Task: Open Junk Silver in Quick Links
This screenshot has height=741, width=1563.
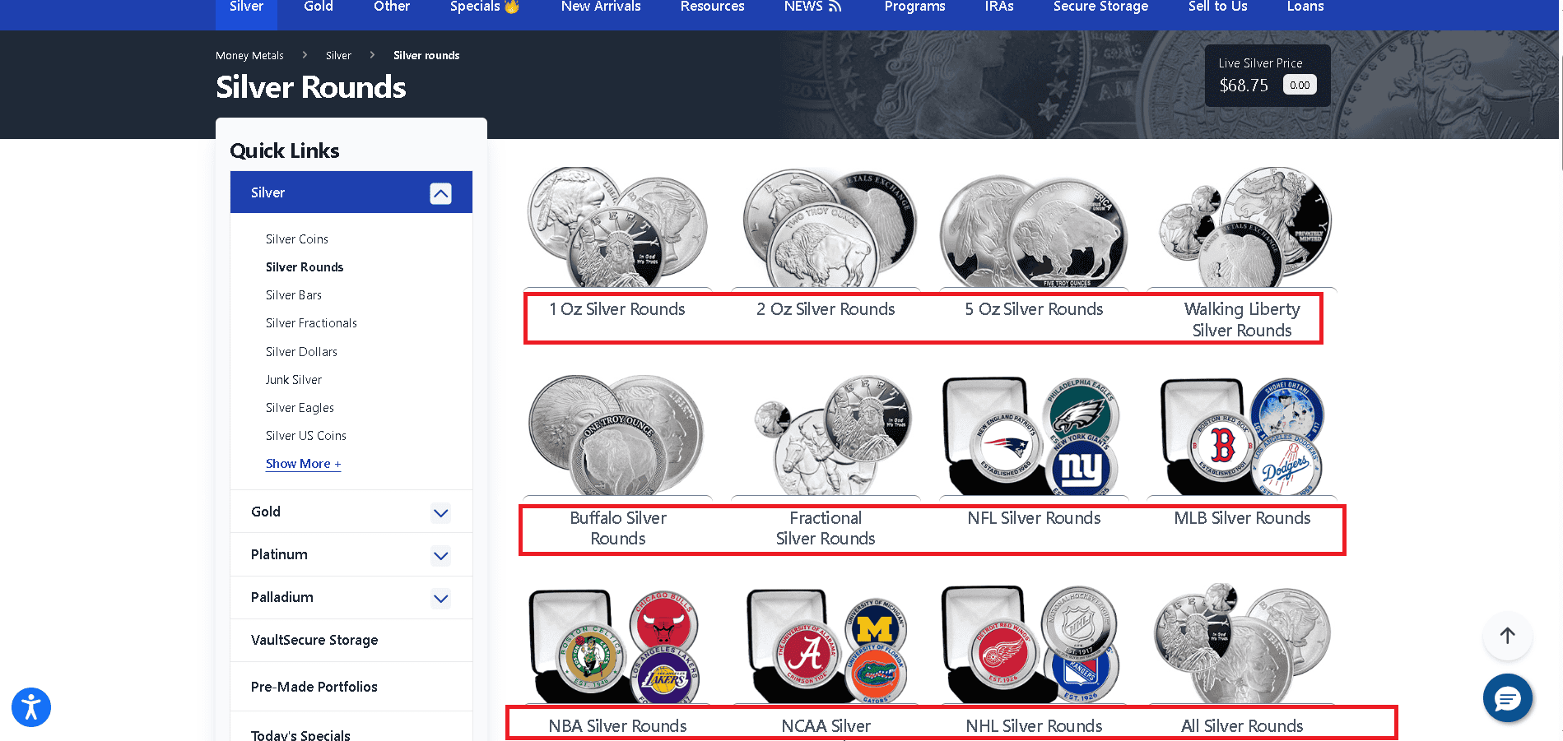Action: tap(294, 380)
